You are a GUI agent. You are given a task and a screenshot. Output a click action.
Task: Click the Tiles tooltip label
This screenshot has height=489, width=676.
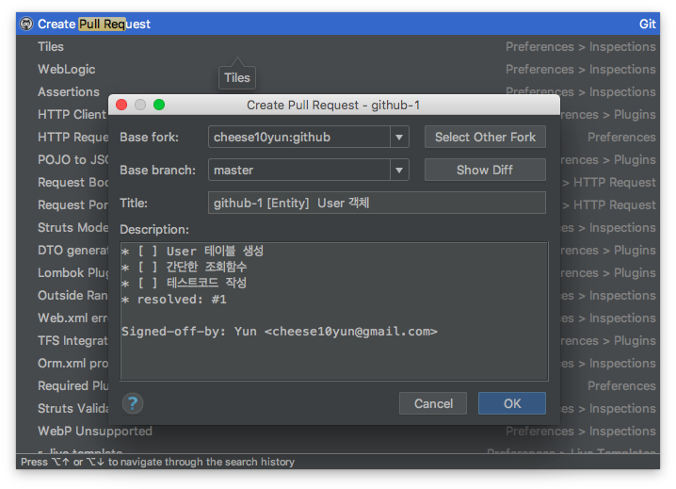click(x=236, y=77)
